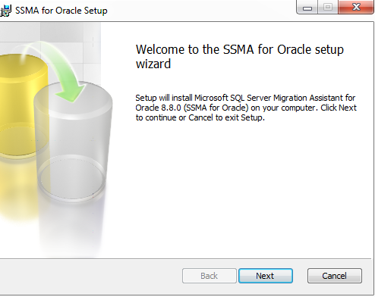Click the paragraph starting 'Setup will install Microsoft SQL Server'
Viewport: 375px width, 297px height.
click(x=246, y=108)
